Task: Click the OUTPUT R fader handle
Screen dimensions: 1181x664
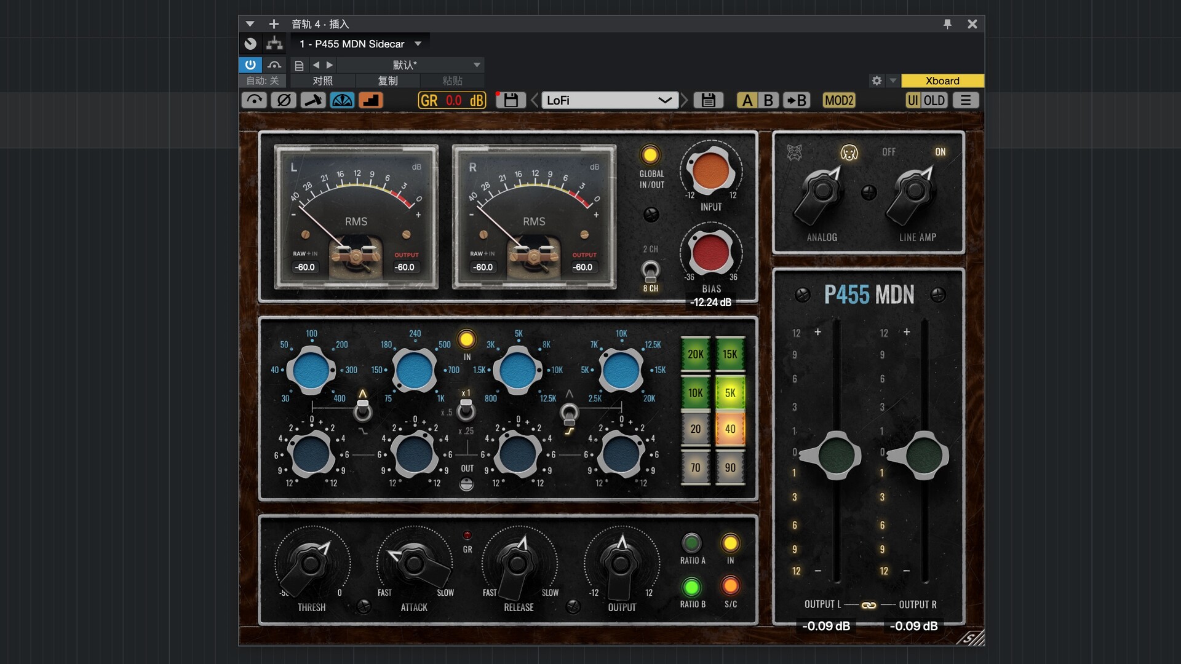Action: point(923,456)
